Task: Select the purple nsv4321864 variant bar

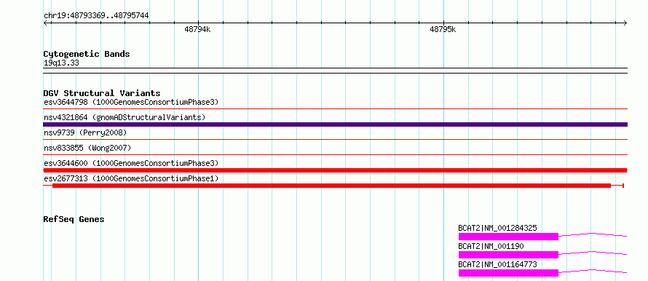Action: [x=335, y=124]
